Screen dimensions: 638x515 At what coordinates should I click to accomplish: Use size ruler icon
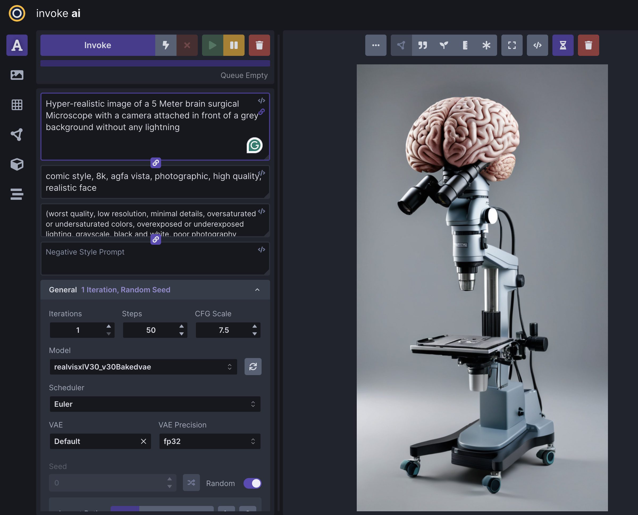point(465,45)
